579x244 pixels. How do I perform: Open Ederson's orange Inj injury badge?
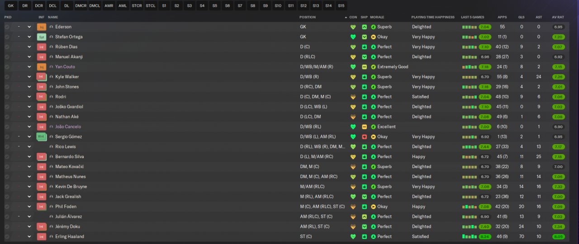click(42, 27)
